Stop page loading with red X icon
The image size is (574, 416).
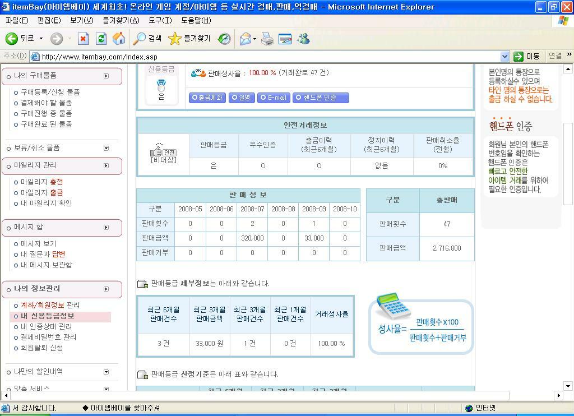[x=83, y=39]
